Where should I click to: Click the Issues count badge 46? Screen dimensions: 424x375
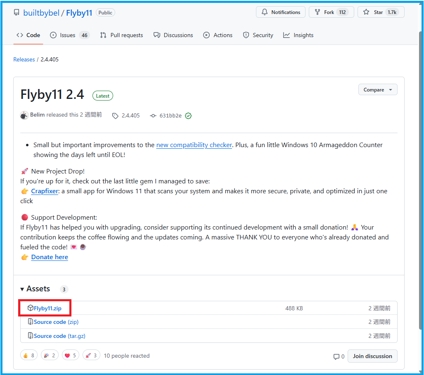click(x=85, y=35)
